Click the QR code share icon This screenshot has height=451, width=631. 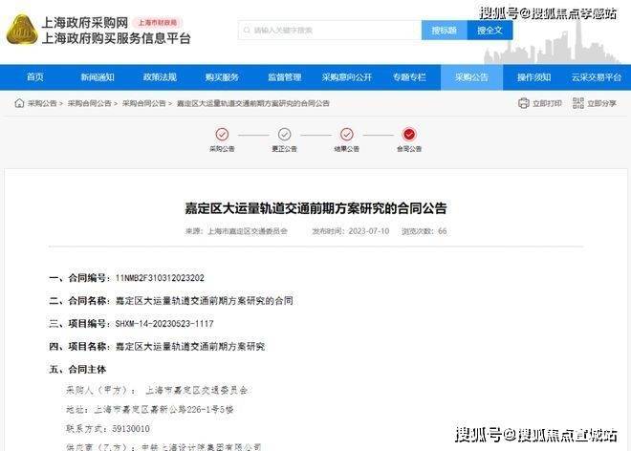coord(578,103)
